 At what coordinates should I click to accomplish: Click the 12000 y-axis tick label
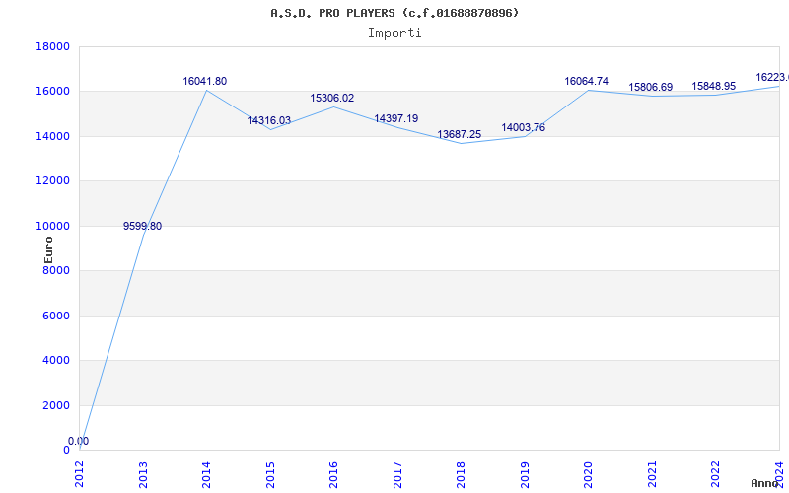coord(53,181)
